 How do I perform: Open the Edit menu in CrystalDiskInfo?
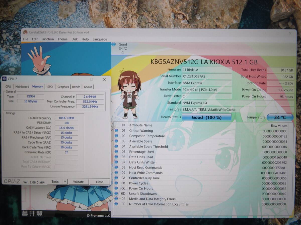35,39
